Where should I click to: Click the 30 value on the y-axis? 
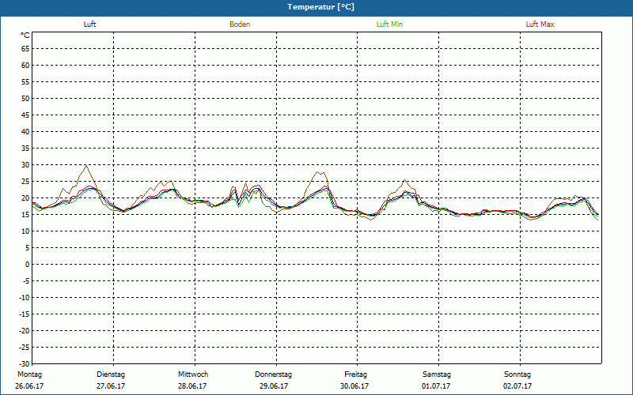tap(25, 165)
